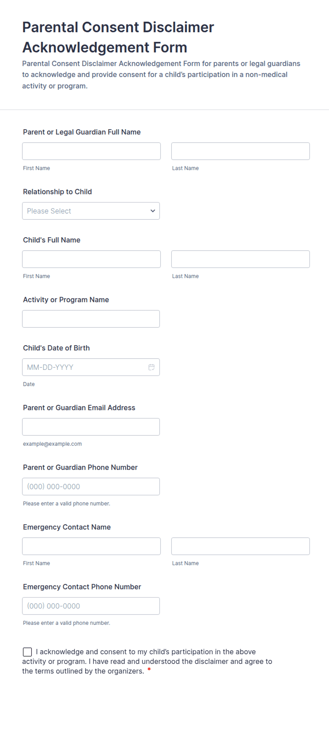
Task: Focus parent First Name input field
Action: (x=91, y=151)
